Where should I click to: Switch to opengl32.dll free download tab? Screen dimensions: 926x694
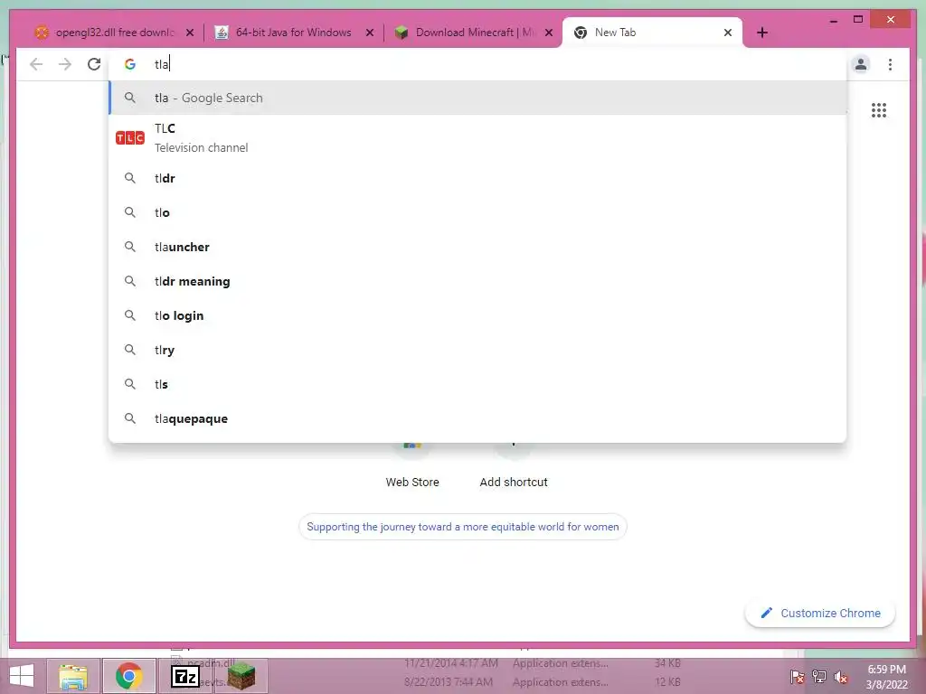(114, 33)
